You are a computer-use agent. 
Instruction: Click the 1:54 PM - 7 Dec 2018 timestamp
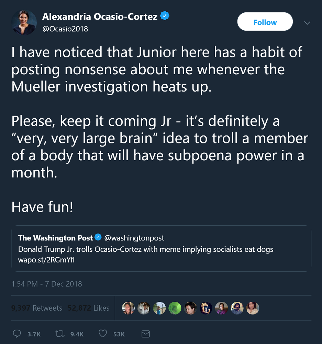(47, 284)
